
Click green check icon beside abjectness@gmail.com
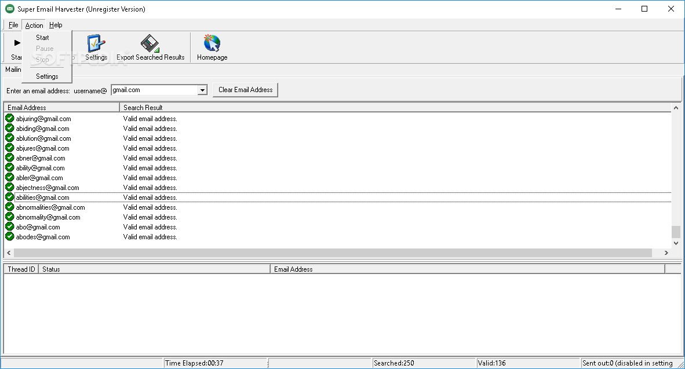(x=10, y=187)
